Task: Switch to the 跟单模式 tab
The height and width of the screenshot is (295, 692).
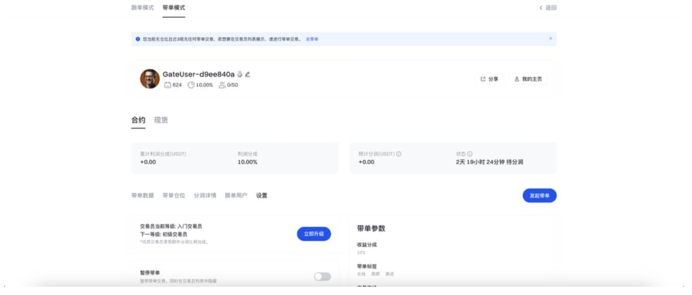Action: tap(142, 7)
